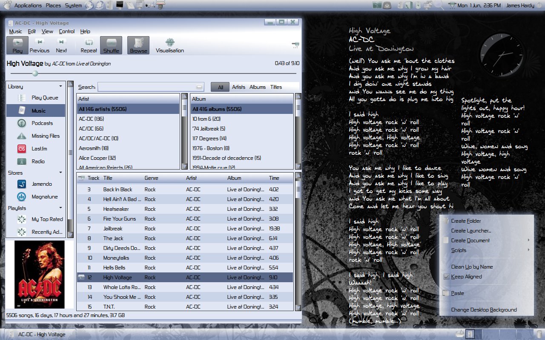Select artist AC-DC (136)
Viewport: 545px width, 340px height.
tap(128, 119)
